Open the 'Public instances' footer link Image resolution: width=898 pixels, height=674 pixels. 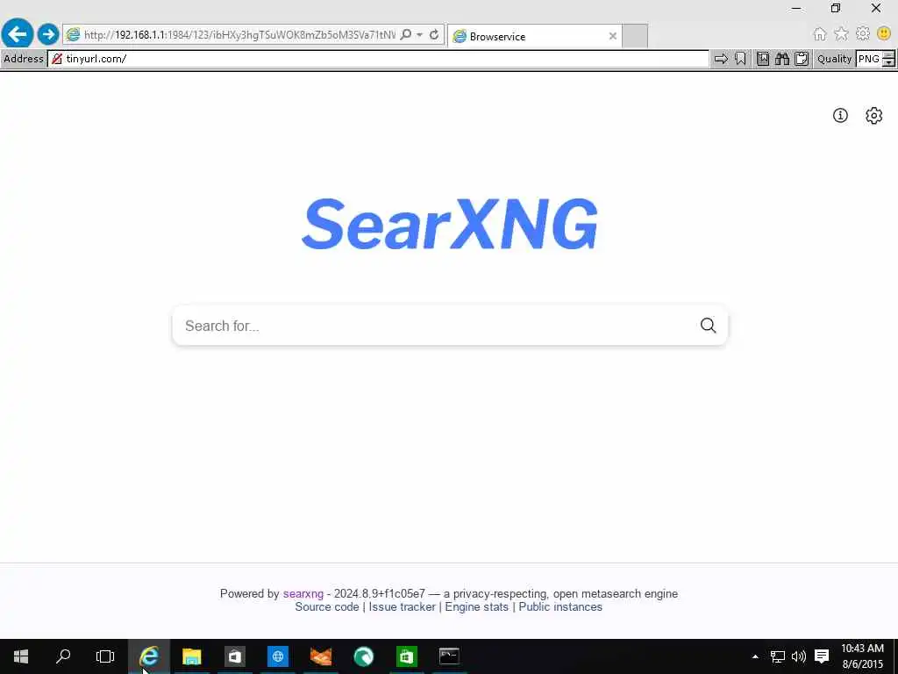click(x=560, y=607)
